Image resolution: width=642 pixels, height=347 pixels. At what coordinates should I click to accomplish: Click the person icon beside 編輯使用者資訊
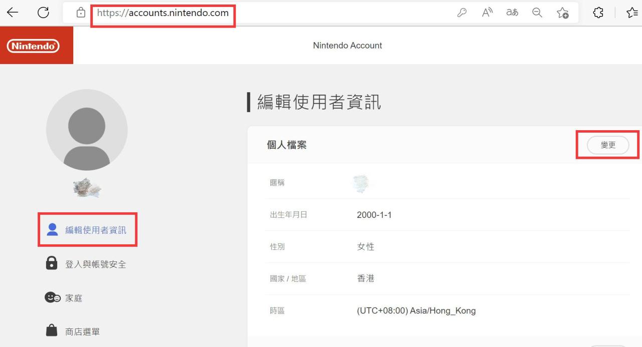(52, 229)
